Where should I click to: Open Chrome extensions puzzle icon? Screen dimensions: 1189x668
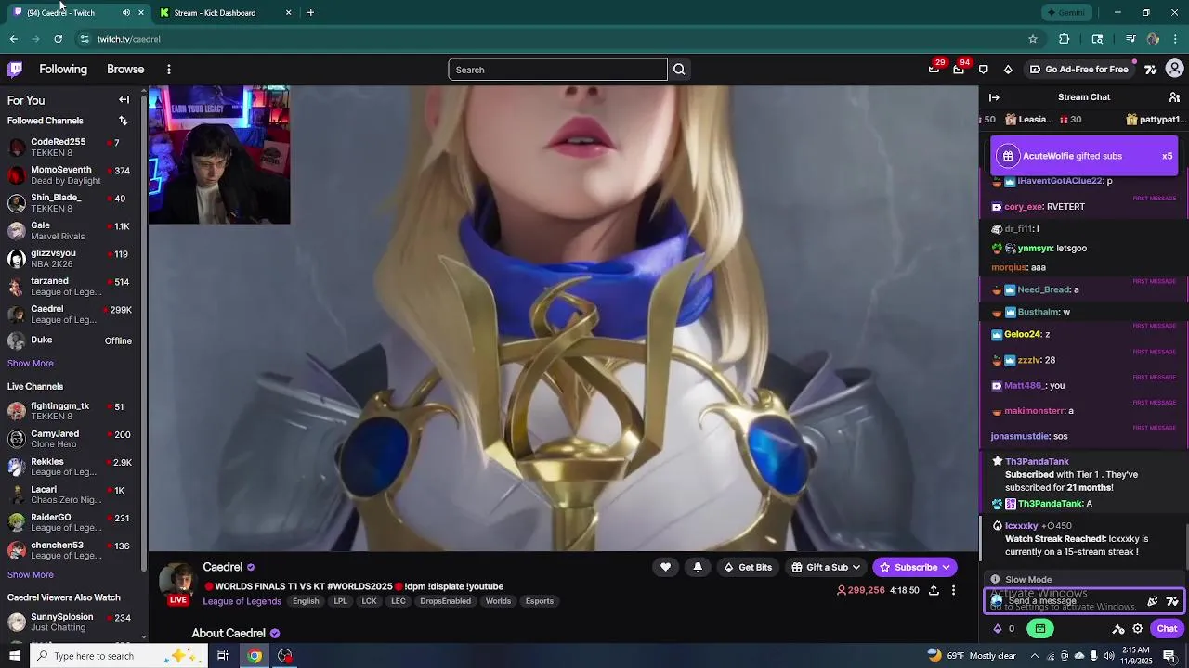click(1065, 39)
